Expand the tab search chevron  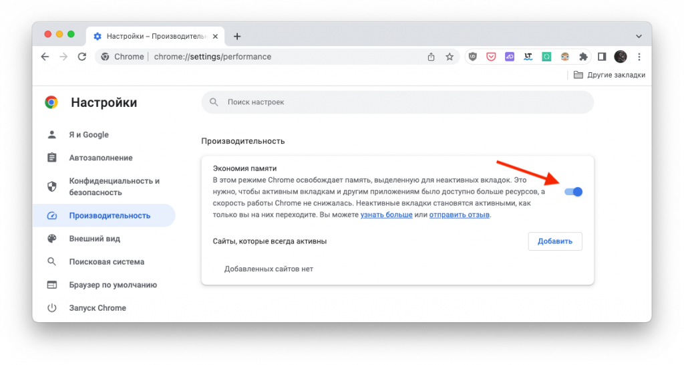coord(639,36)
